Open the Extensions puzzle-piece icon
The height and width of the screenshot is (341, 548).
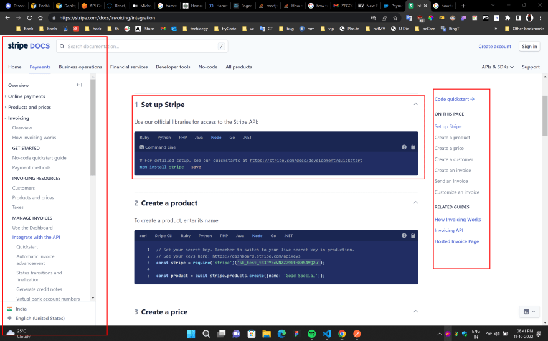508,18
